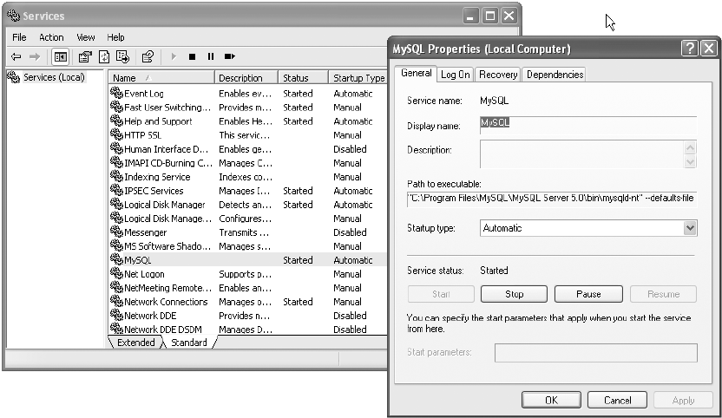Click the Start Service play icon
722x418 pixels.
pos(174,56)
